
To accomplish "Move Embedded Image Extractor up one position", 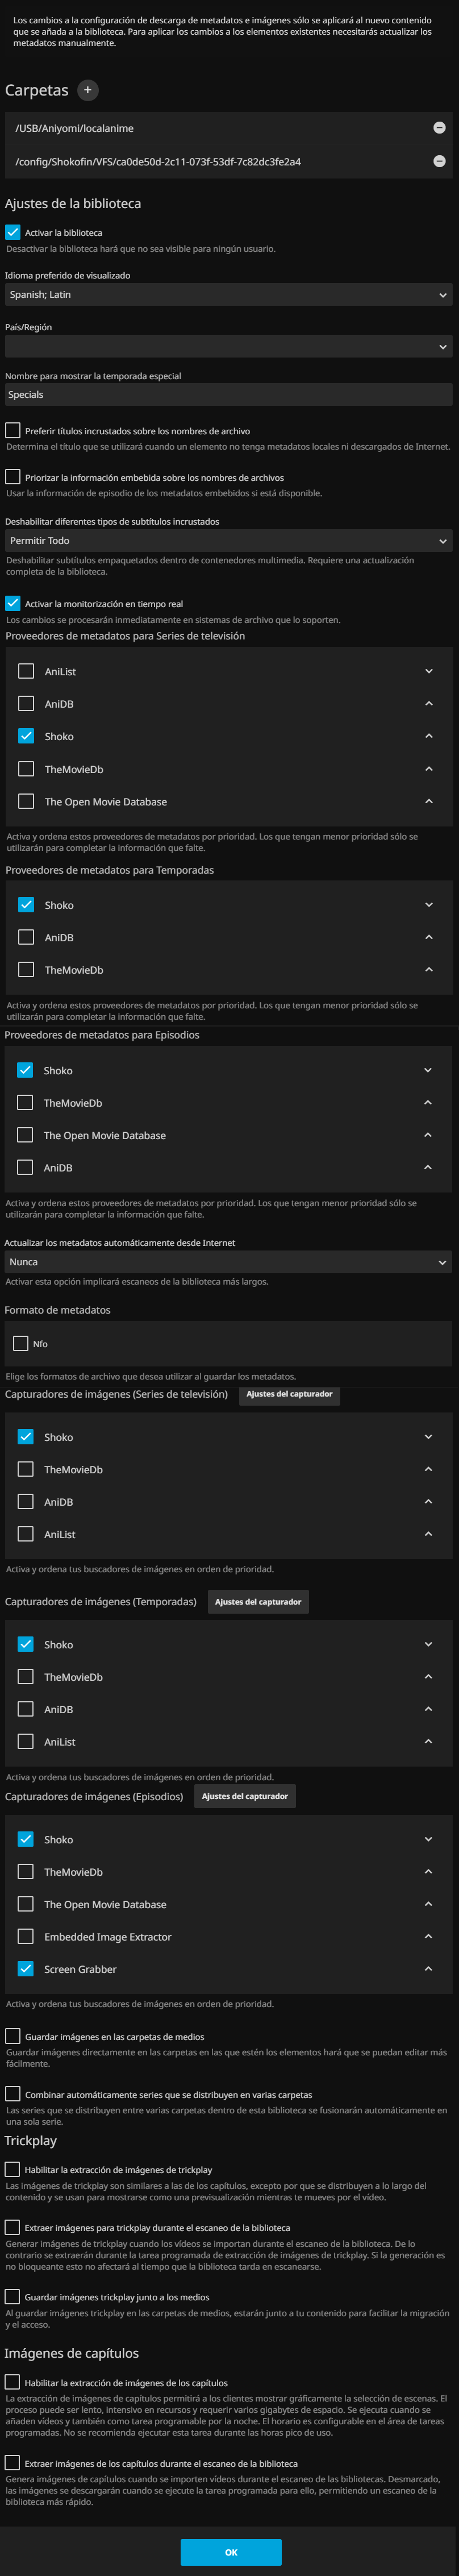I will coord(429,1936).
